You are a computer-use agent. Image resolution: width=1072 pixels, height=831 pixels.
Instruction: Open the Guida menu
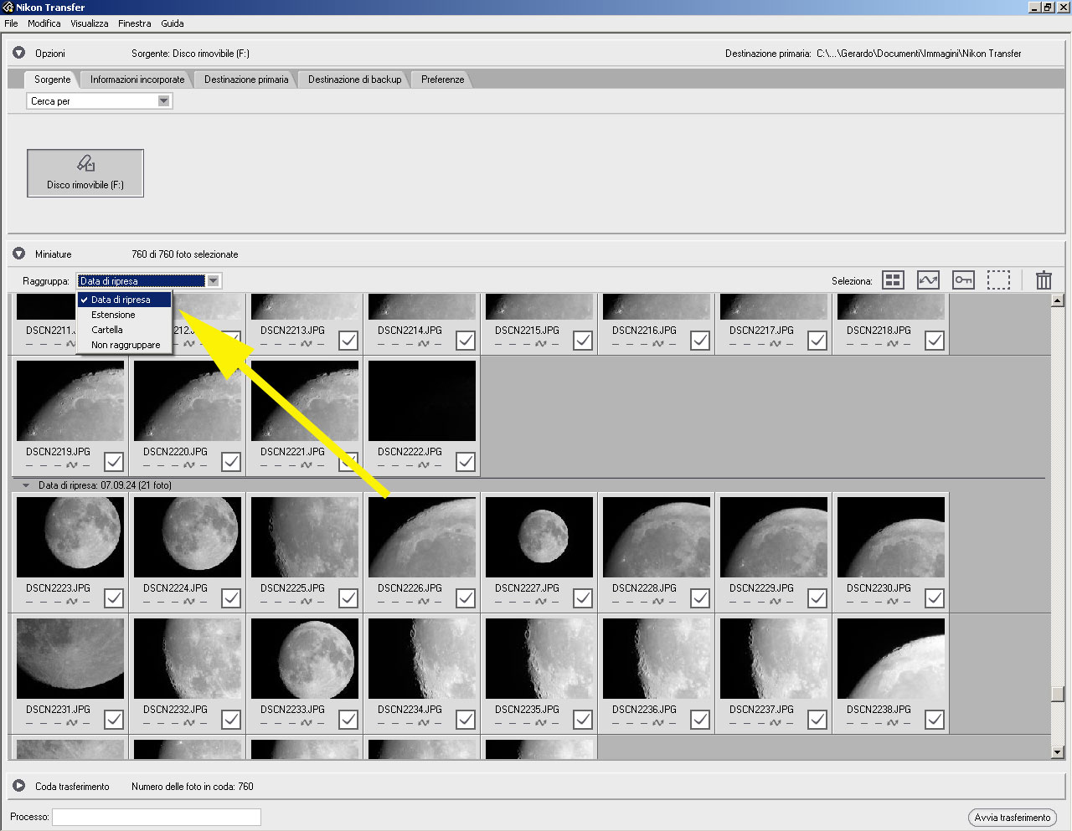[x=172, y=23]
